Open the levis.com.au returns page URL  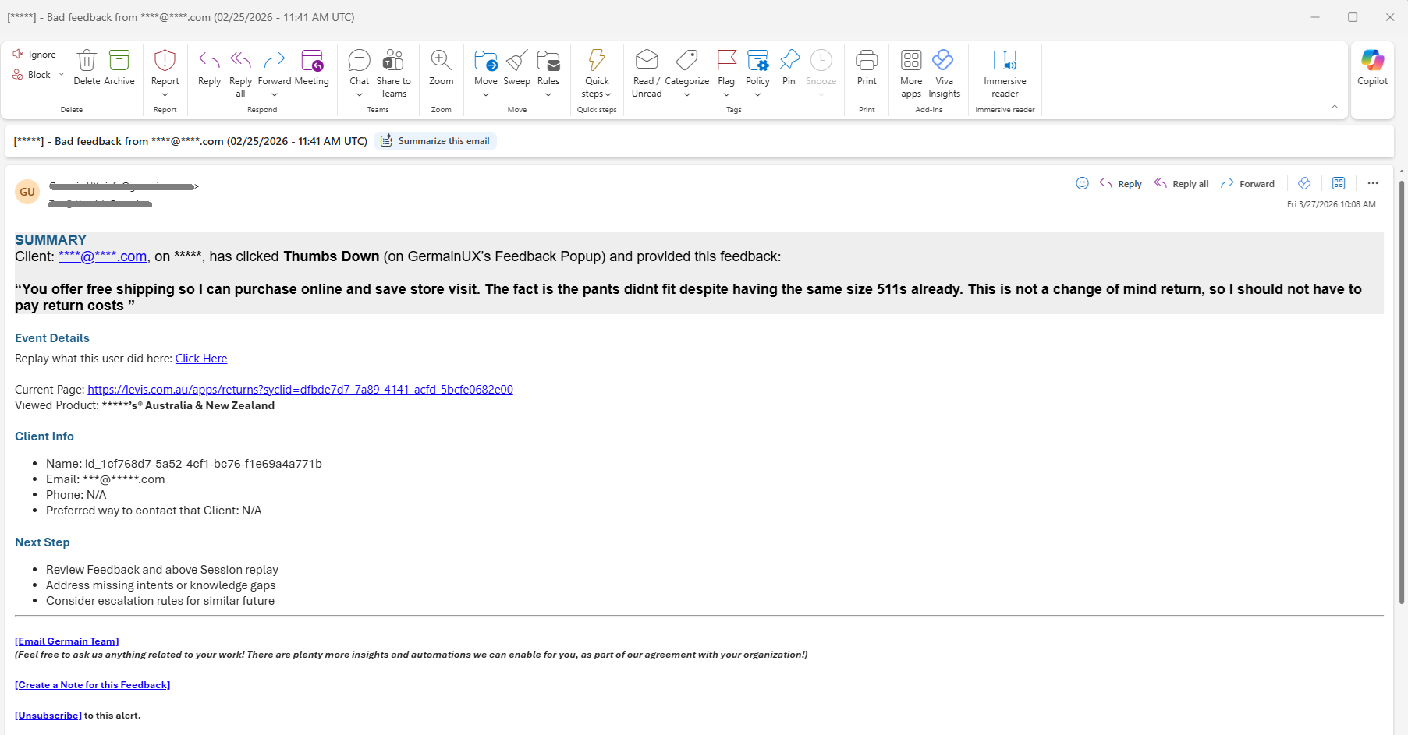tap(300, 390)
